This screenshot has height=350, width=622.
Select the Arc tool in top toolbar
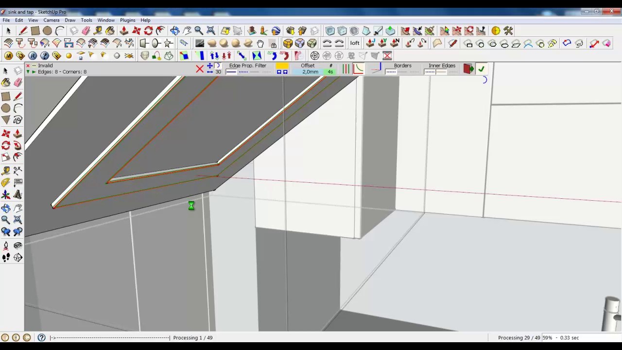click(x=59, y=31)
